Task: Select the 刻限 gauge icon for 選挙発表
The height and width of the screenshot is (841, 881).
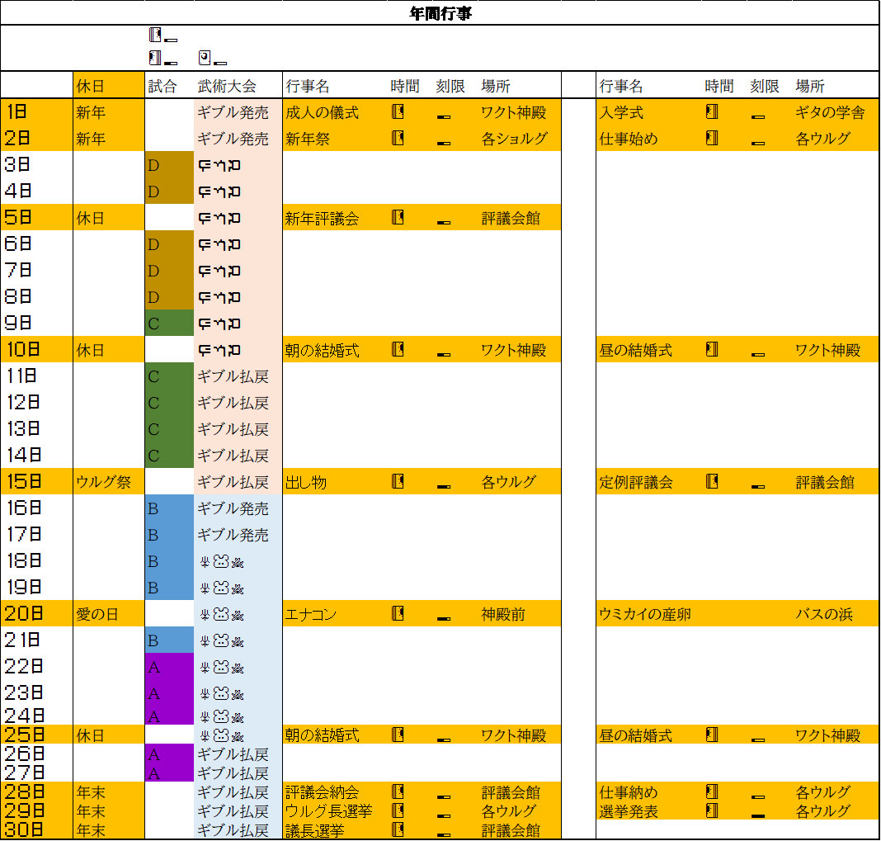Action: [x=758, y=815]
